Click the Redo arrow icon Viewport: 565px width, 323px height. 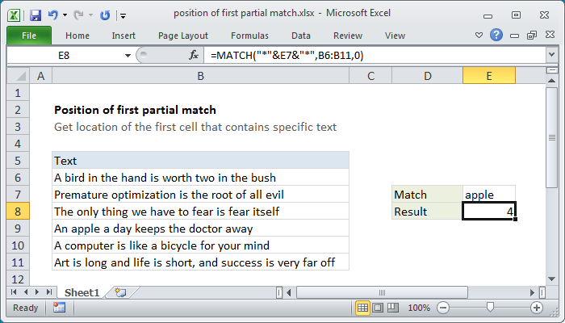coord(78,15)
